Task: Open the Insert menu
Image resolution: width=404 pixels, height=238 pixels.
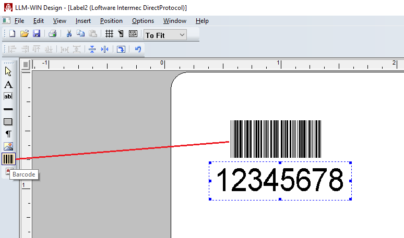Action: click(x=83, y=21)
